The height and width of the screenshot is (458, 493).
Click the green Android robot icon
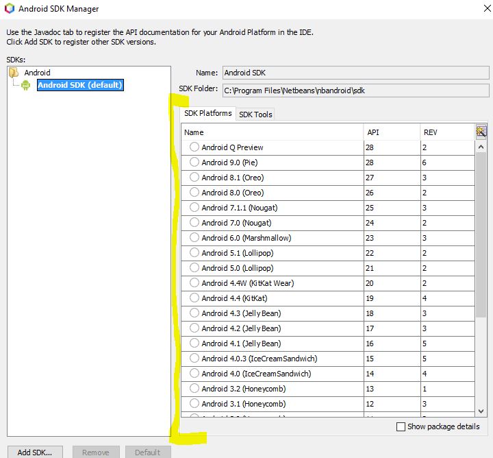(26, 85)
